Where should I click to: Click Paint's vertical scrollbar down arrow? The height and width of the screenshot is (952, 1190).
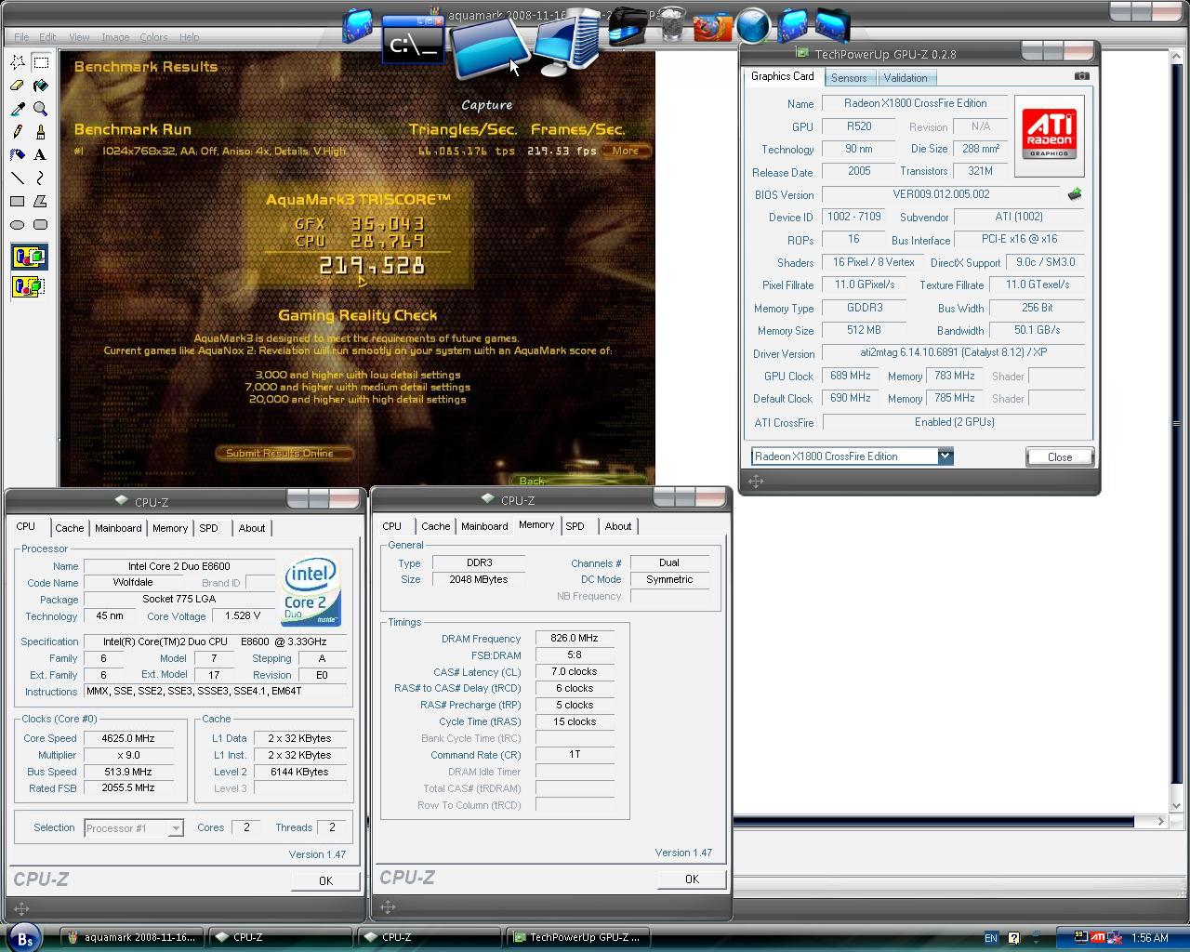tap(1175, 805)
